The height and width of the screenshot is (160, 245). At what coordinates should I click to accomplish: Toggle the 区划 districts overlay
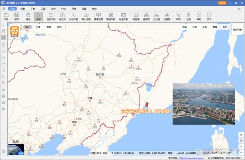195,27
